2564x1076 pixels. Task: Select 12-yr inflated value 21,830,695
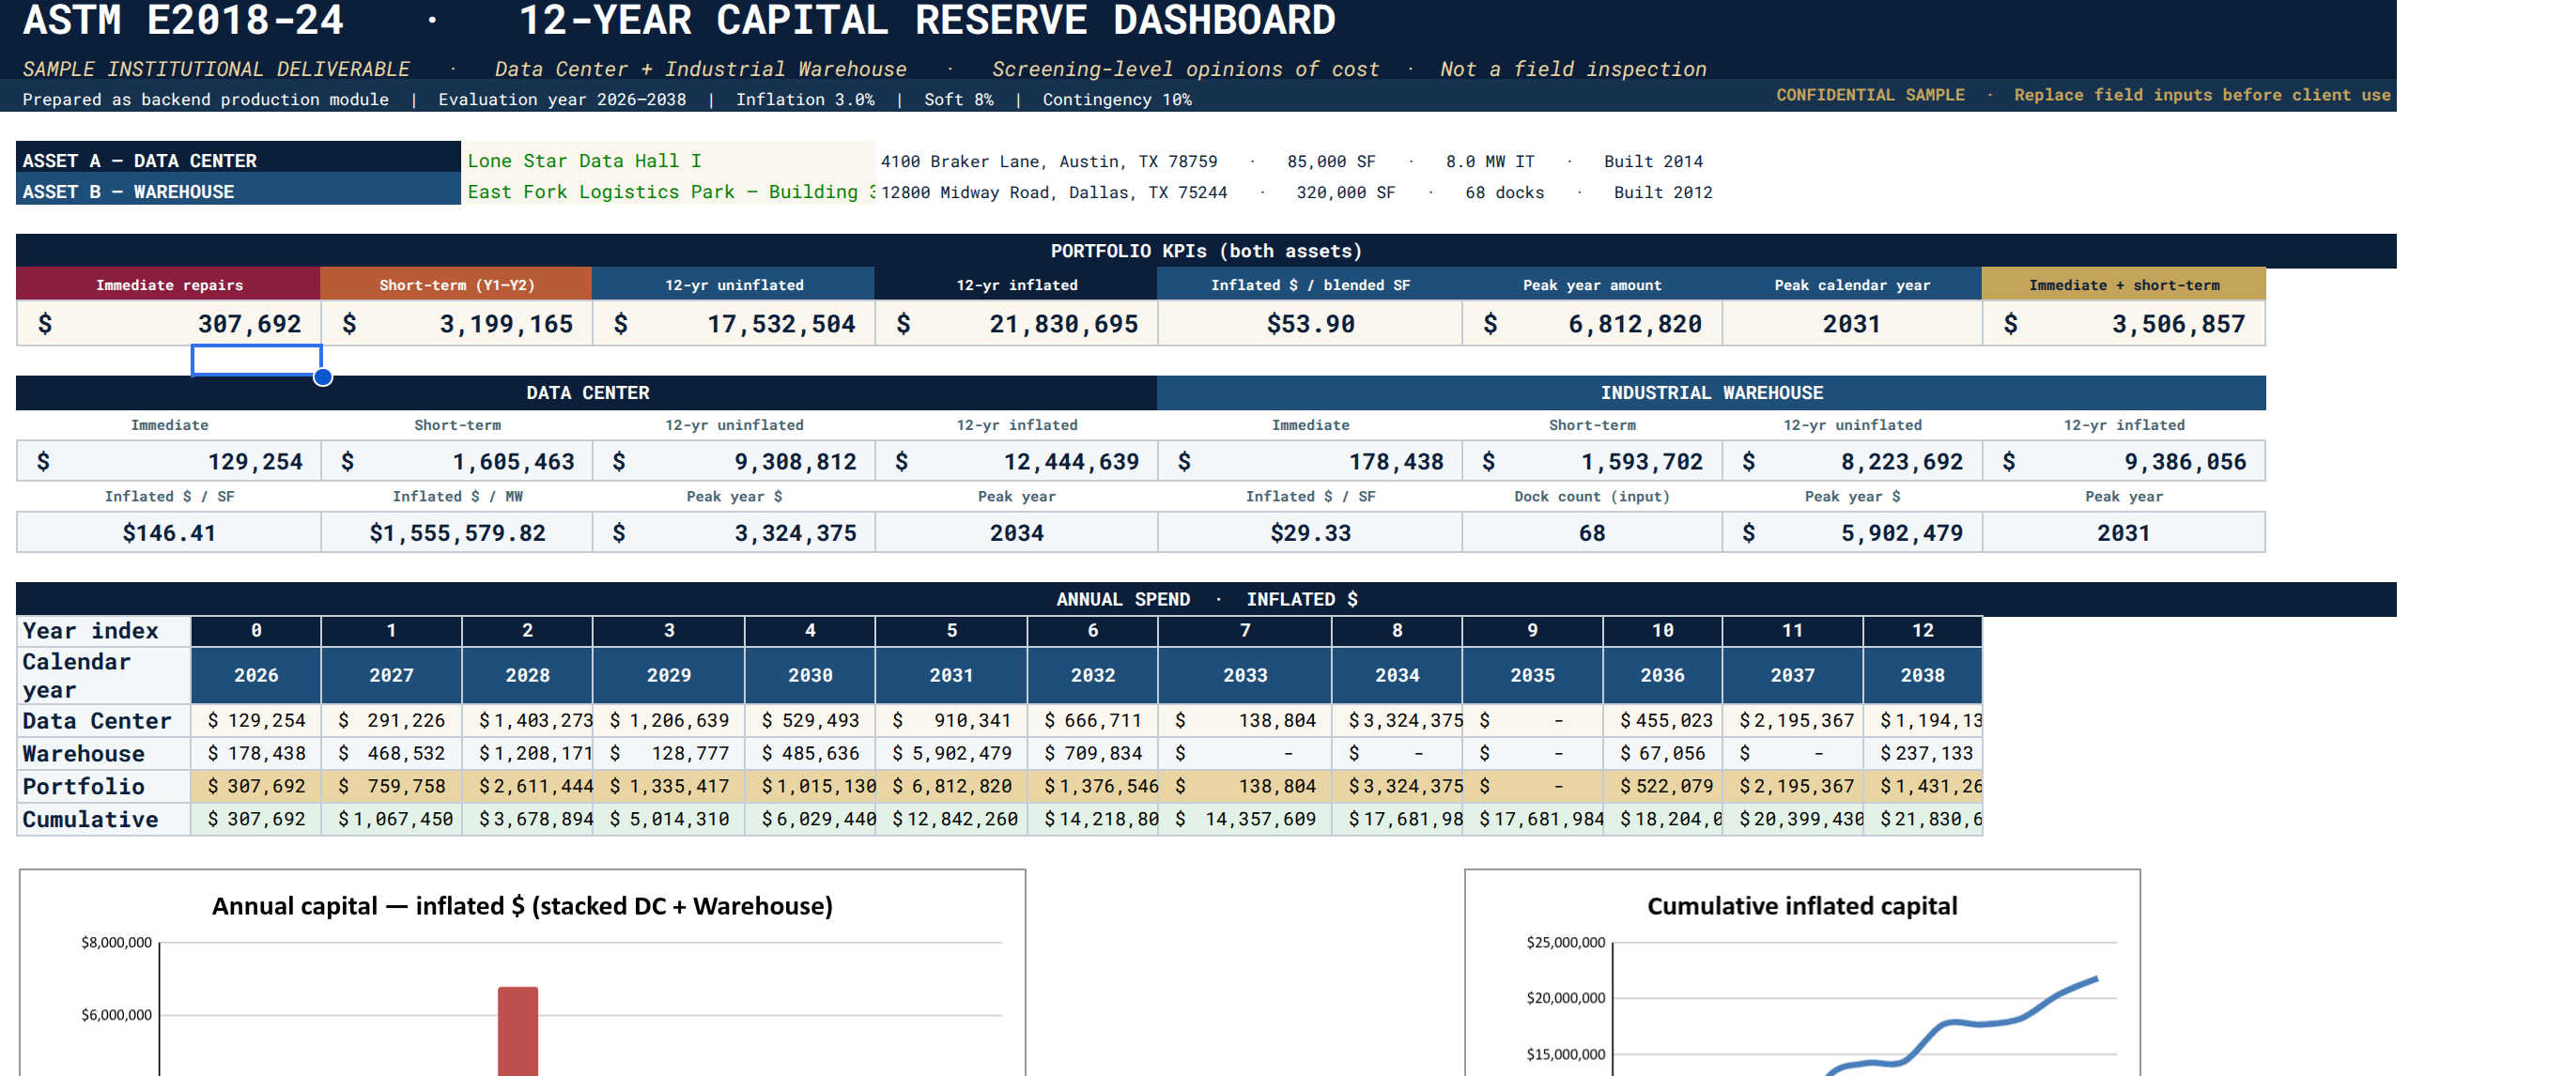[x=1016, y=324]
